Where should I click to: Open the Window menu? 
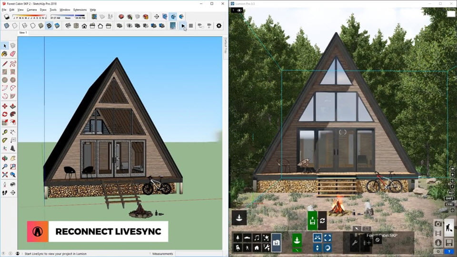(x=65, y=10)
